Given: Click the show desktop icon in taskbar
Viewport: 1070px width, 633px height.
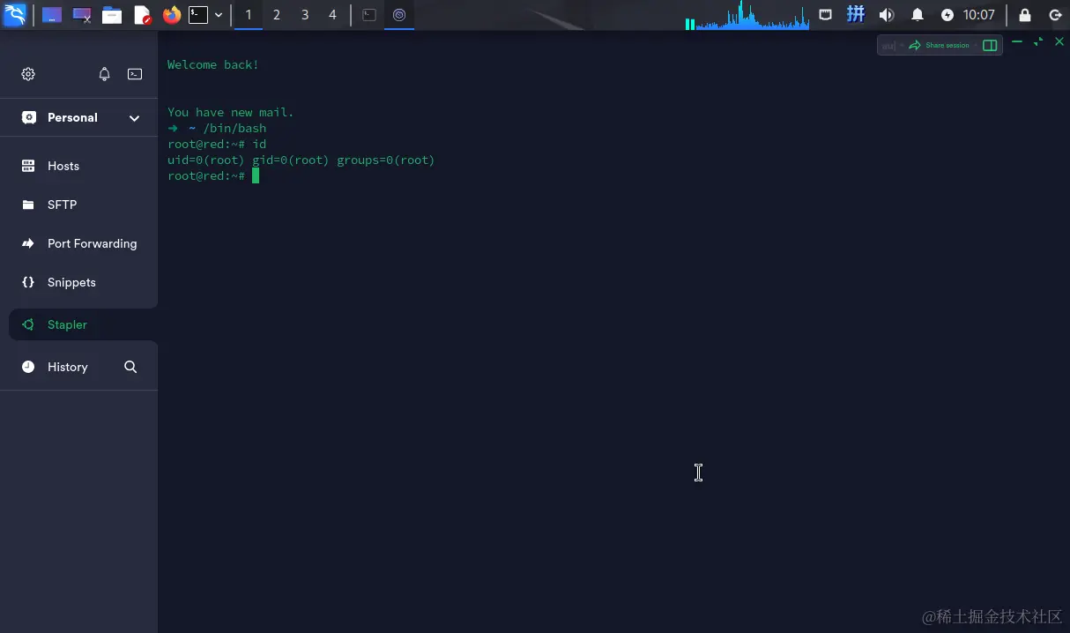Looking at the screenshot, I should (52, 15).
